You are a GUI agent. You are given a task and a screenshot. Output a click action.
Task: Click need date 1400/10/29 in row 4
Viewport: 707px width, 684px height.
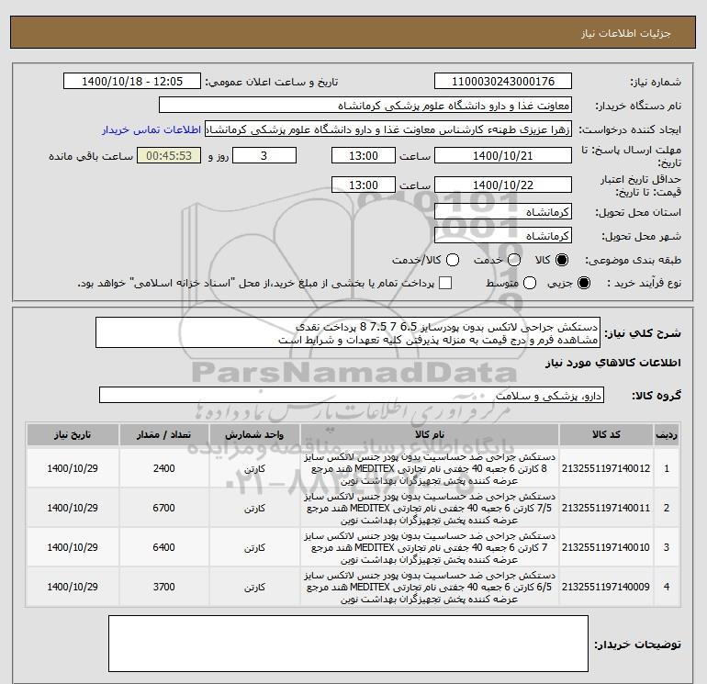coord(73,587)
